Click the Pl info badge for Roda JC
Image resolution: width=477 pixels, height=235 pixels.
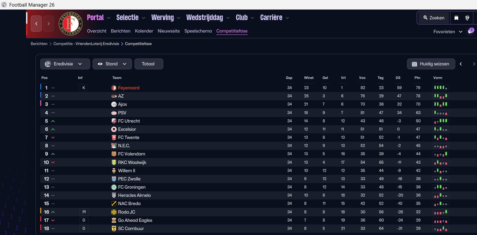tap(84, 212)
